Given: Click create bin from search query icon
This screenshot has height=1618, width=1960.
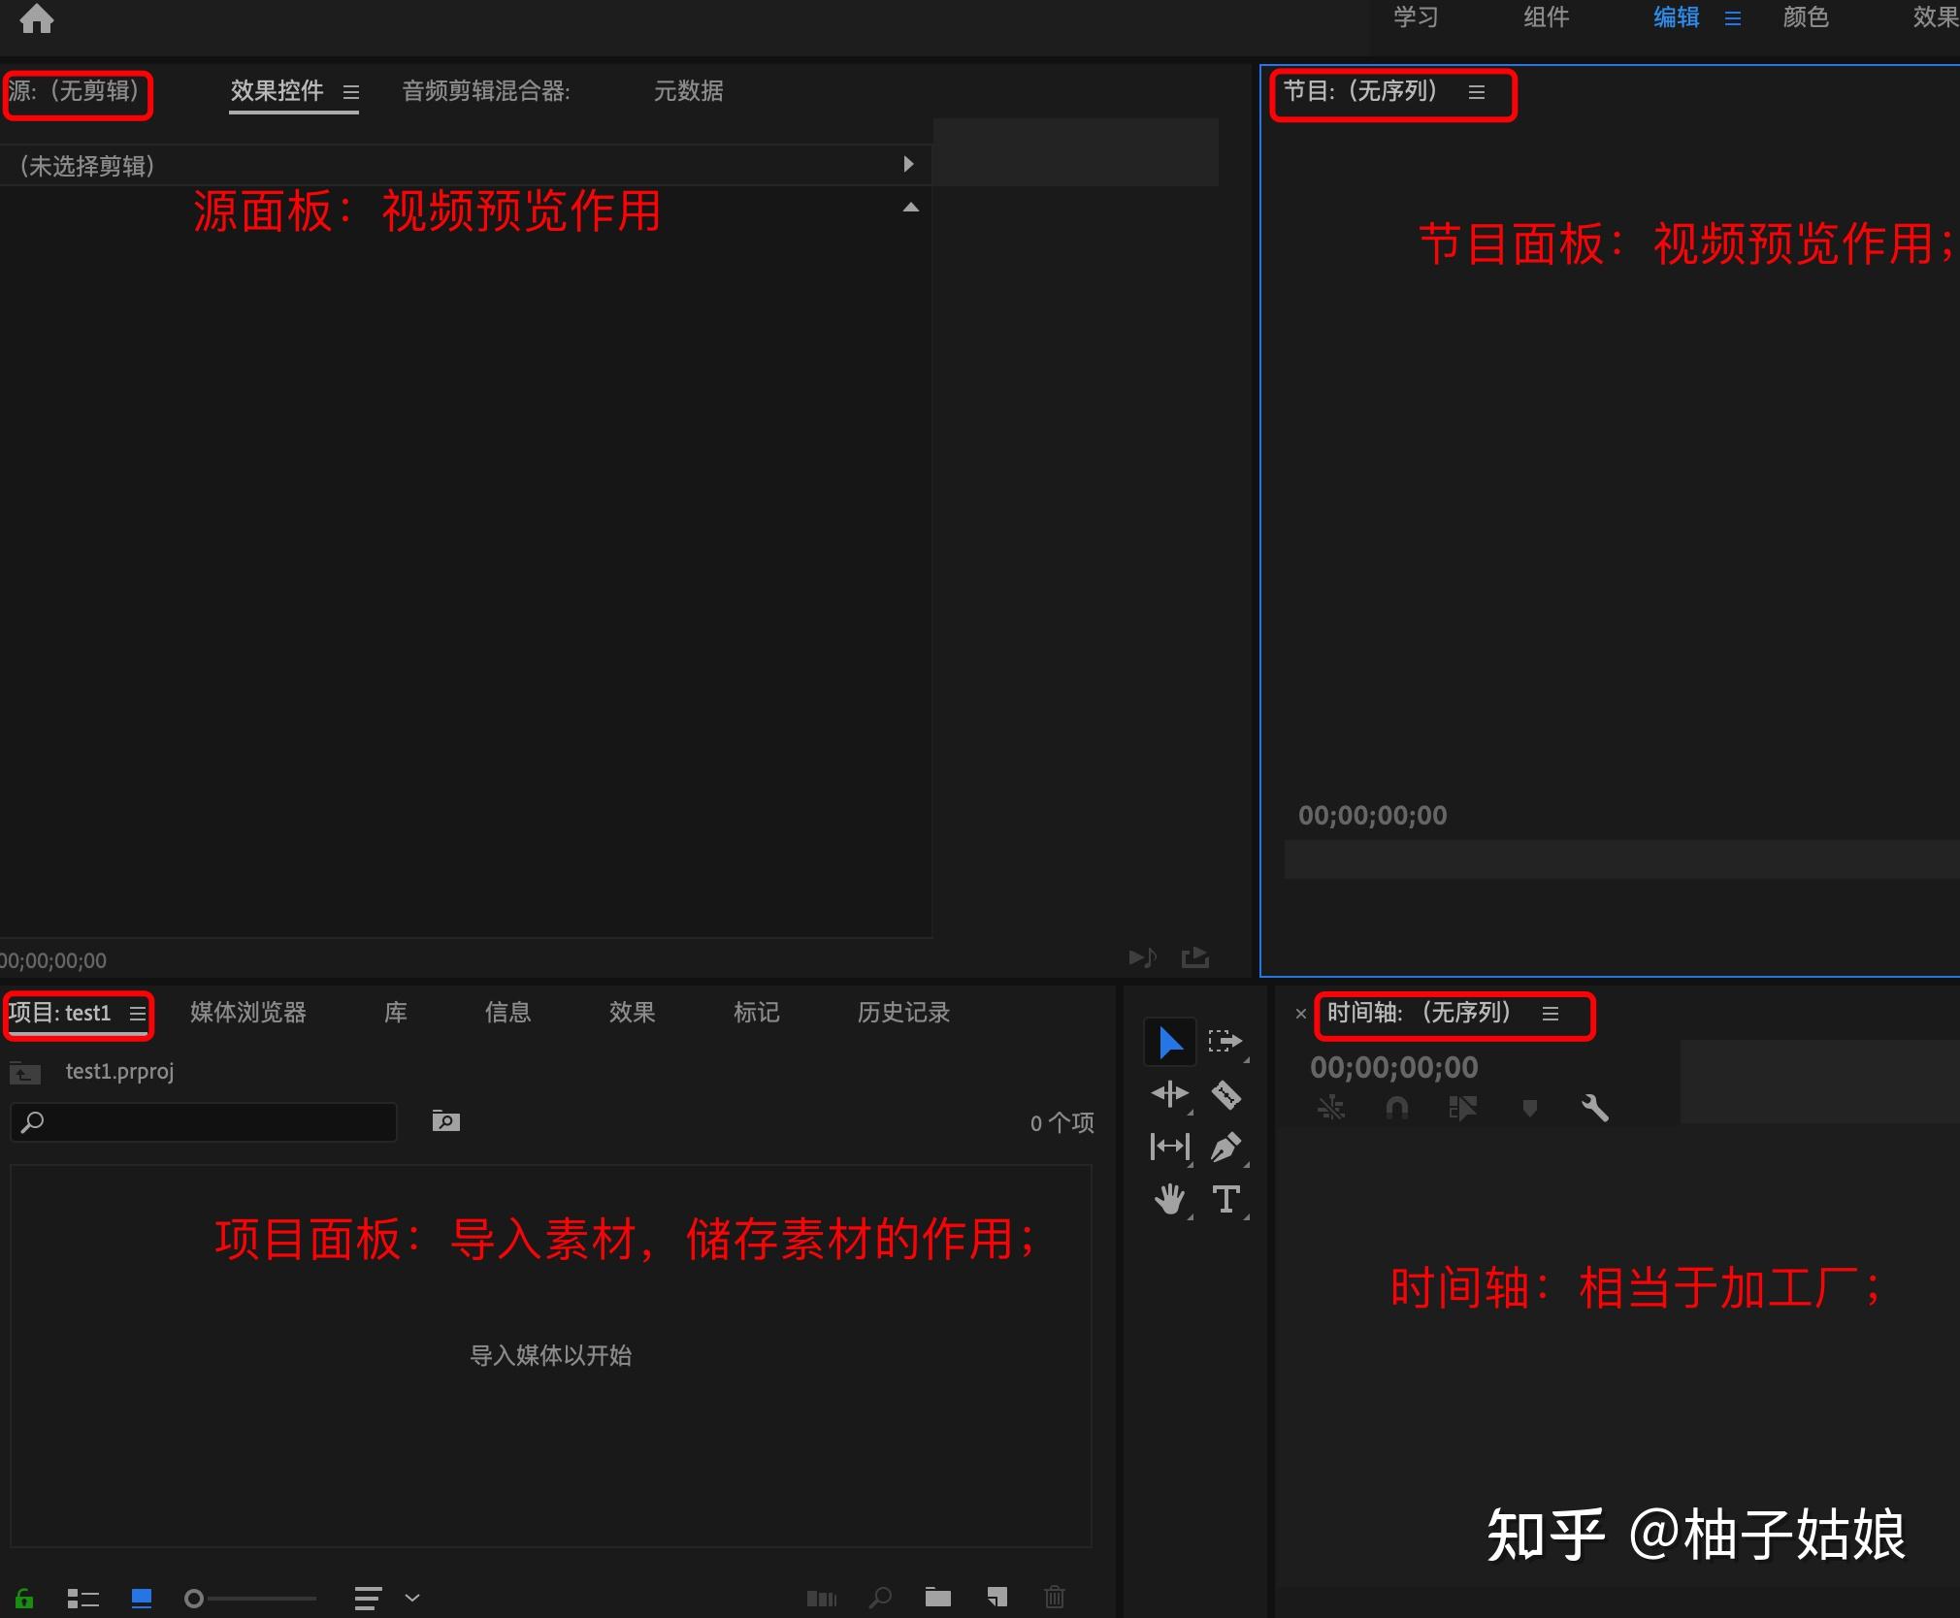Looking at the screenshot, I should 446,1121.
